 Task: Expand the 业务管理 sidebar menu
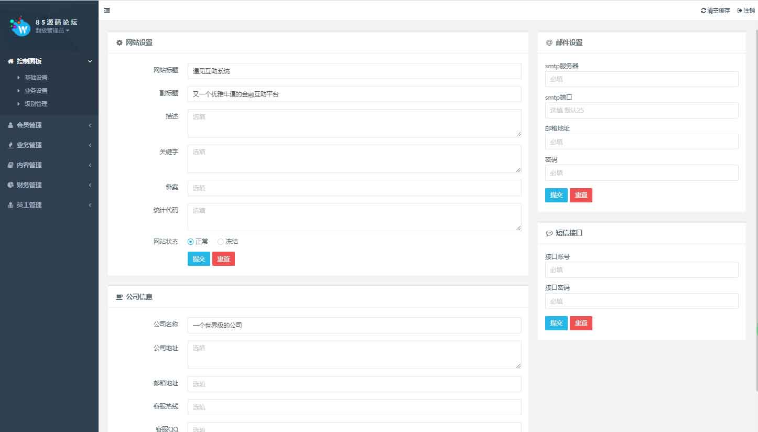(x=49, y=145)
